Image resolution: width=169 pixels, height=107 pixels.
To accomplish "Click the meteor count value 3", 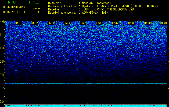I will pyautogui.click(x=38, y=12).
